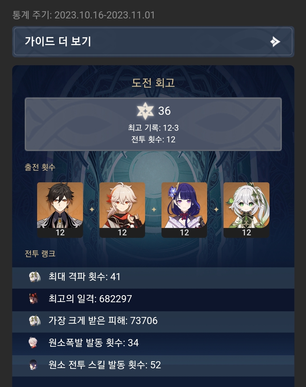Click Raiden icon next to 원소 전투 스킬
This screenshot has height=387, width=306.
click(33, 365)
